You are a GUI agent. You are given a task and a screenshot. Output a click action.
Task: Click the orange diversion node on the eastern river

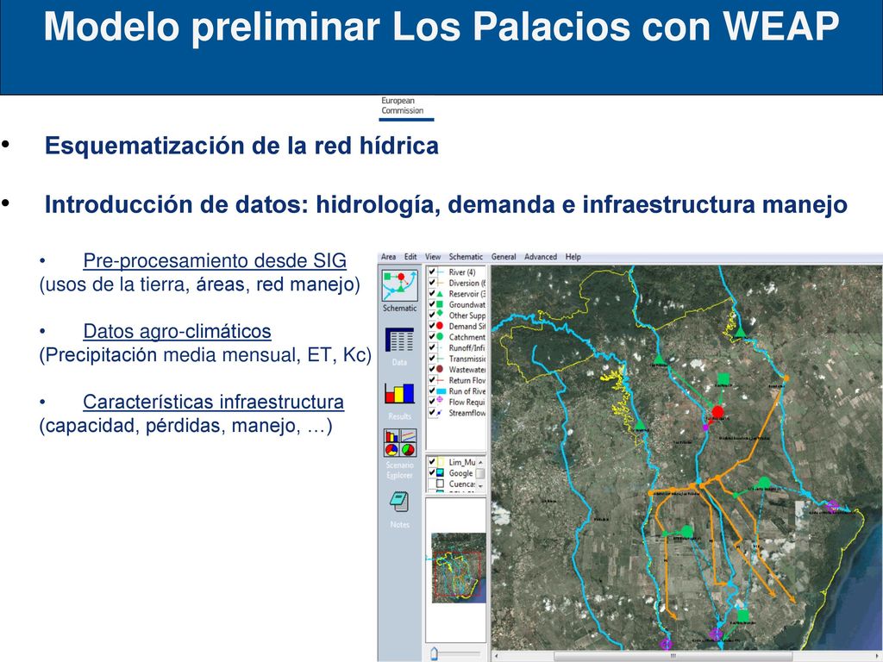pos(786,378)
